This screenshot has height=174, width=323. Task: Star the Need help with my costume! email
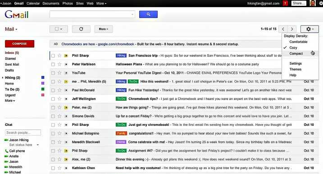click(x=59, y=168)
